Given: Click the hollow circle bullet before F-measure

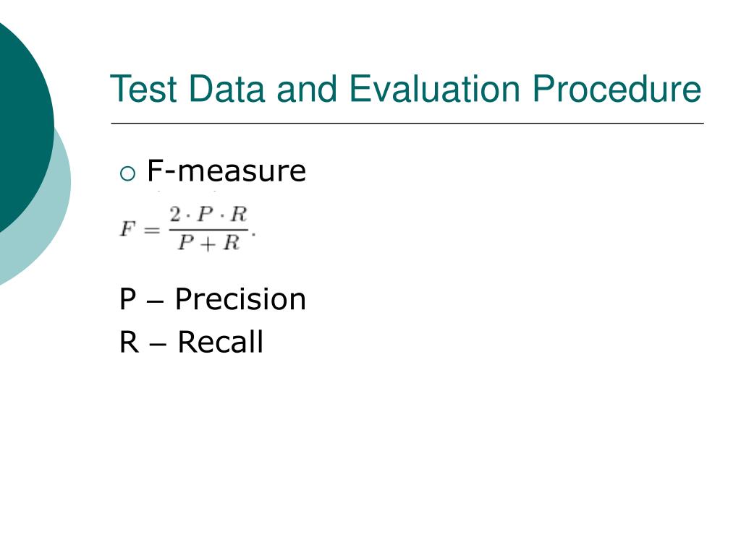Looking at the screenshot, I should [x=127, y=173].
